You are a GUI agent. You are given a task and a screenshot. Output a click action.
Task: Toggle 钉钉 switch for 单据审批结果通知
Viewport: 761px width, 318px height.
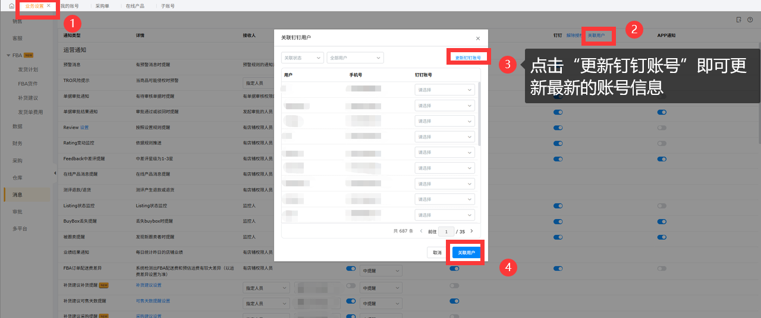pos(558,112)
